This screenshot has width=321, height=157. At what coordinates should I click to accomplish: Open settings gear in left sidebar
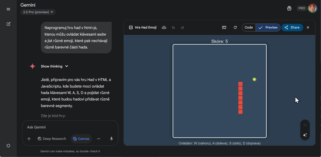tap(8, 146)
